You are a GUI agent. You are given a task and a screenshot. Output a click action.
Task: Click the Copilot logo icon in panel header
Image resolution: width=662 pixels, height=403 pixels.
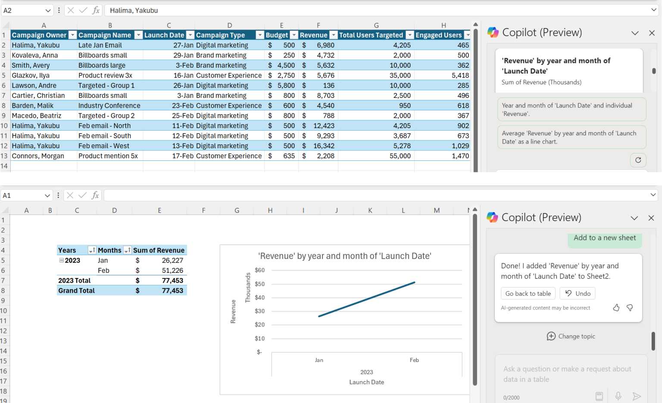point(492,32)
